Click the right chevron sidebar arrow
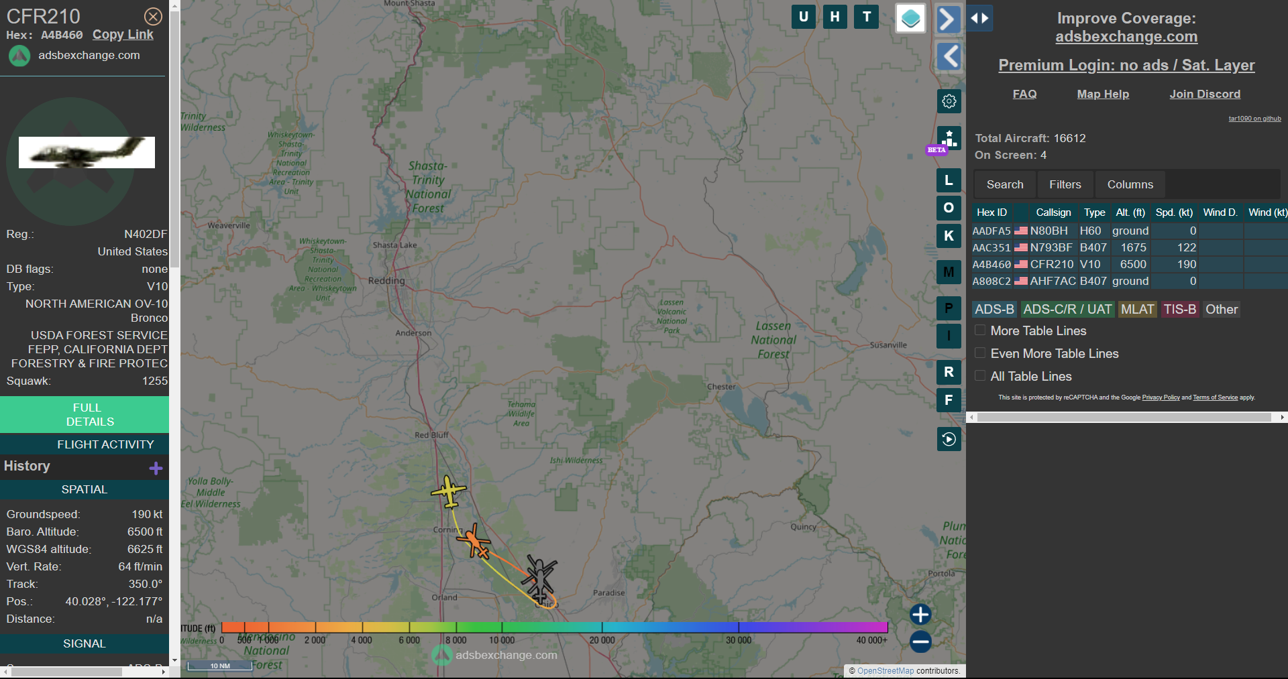This screenshot has width=1288, height=679. (x=949, y=19)
